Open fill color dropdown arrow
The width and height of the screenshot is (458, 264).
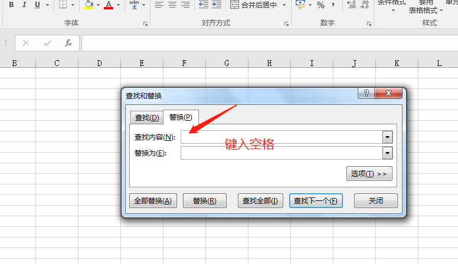[x=98, y=5]
